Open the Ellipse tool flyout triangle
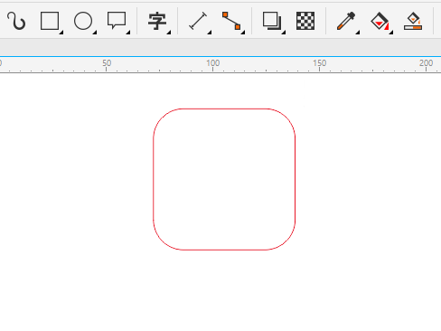This screenshot has width=441, height=331. [95, 33]
